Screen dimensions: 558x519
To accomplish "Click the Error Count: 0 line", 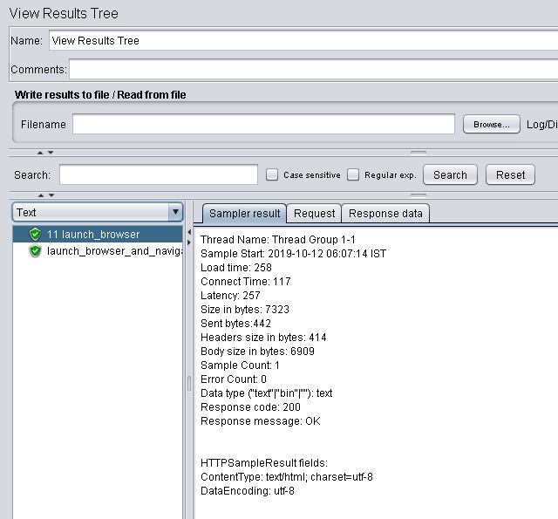I will coord(234,379).
